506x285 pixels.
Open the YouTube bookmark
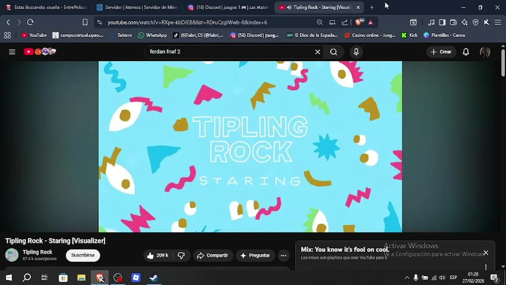tap(34, 35)
